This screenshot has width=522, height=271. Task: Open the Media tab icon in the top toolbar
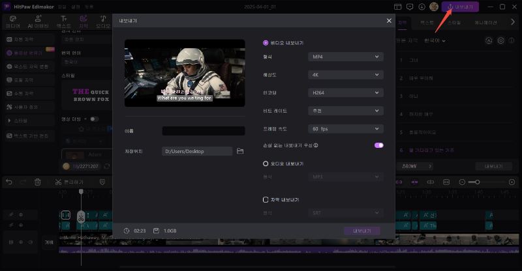coord(13,19)
